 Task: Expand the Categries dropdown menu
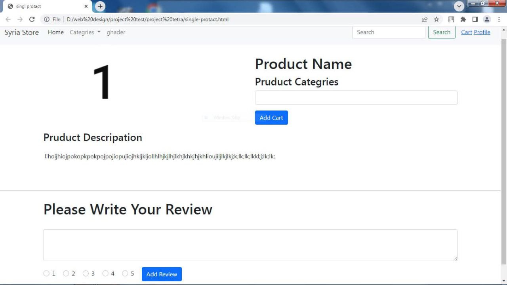point(85,32)
